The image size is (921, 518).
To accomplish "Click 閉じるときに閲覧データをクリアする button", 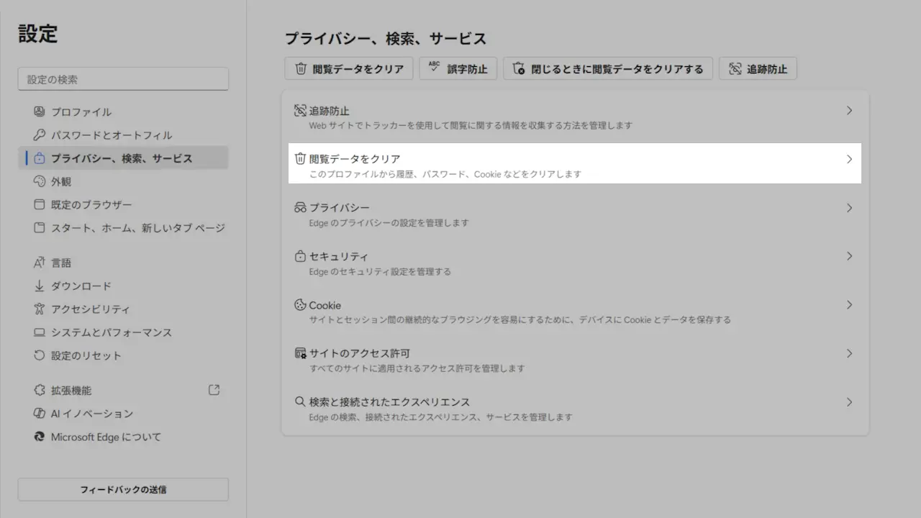I will (608, 69).
